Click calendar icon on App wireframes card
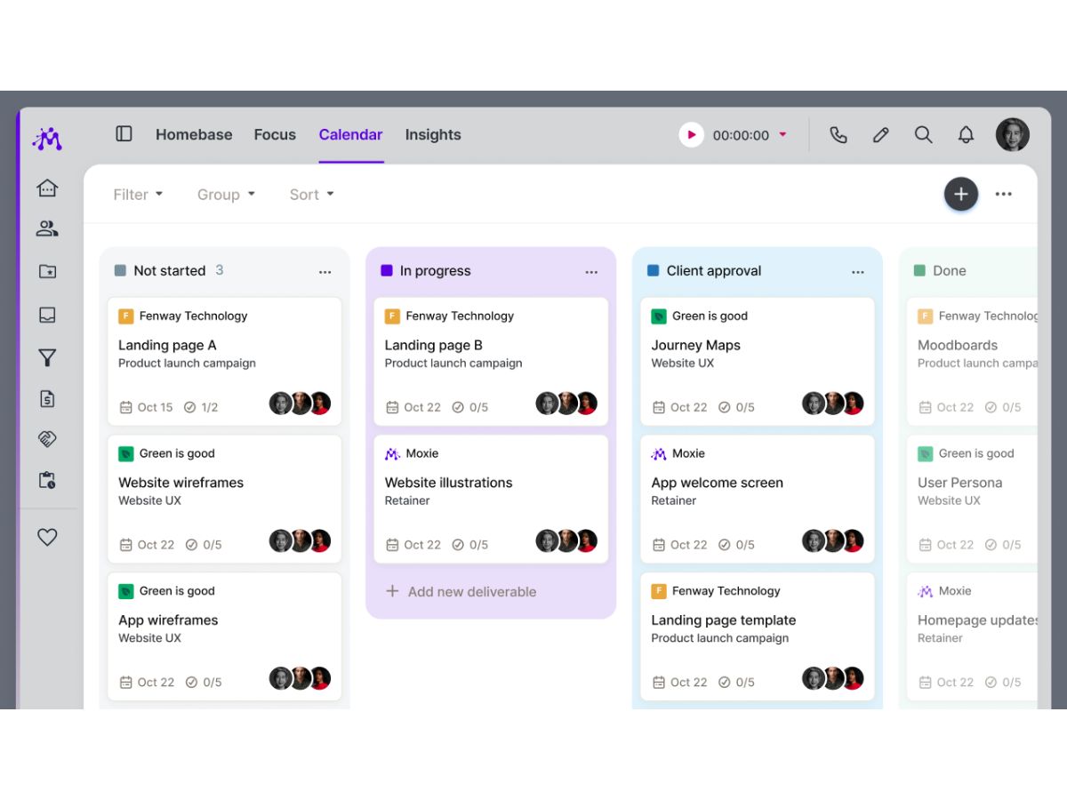This screenshot has width=1067, height=800. pyautogui.click(x=126, y=683)
